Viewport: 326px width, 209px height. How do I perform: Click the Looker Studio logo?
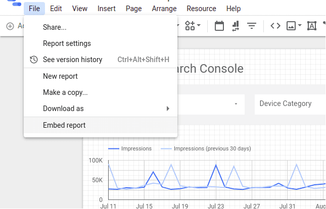pos(14,3)
